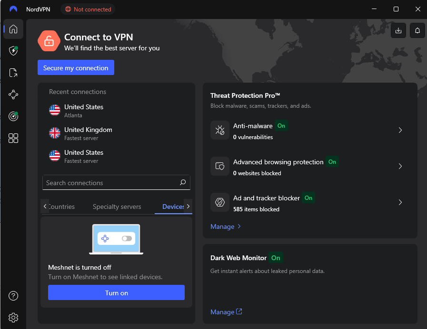This screenshot has width=427, height=329.
Task: Open the downloads icon near the top right
Action: pos(398,30)
